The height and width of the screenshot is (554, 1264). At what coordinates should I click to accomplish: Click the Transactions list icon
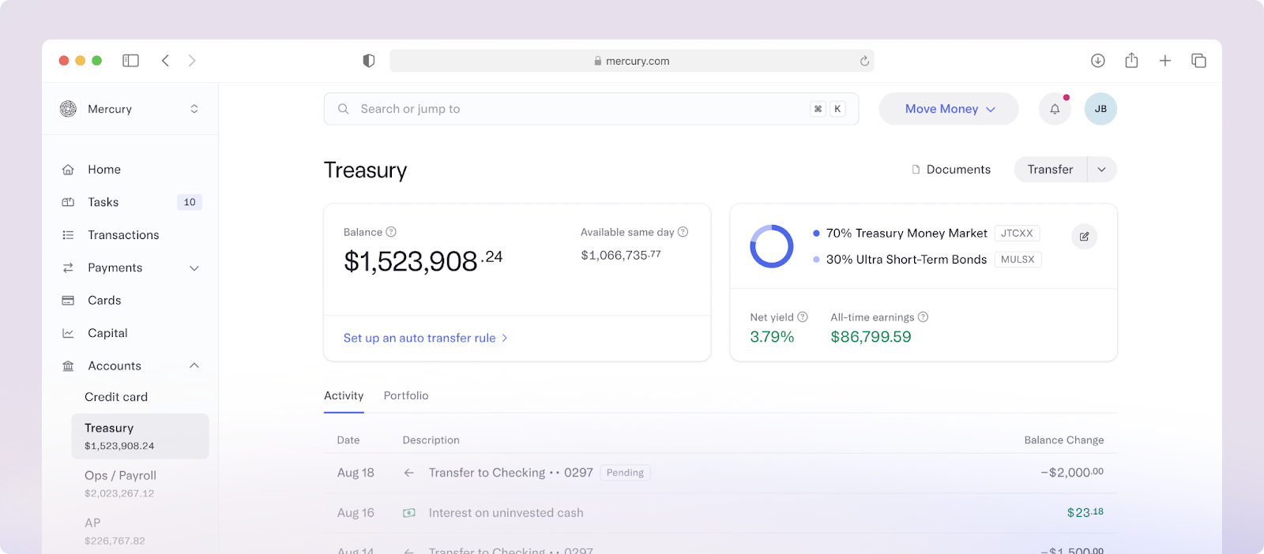coord(68,235)
